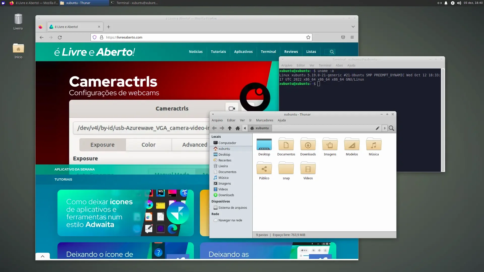Open Firefox window menu arrow in titlebar
Image resolution: width=484 pixels, height=272 pixels.
coord(39,18)
